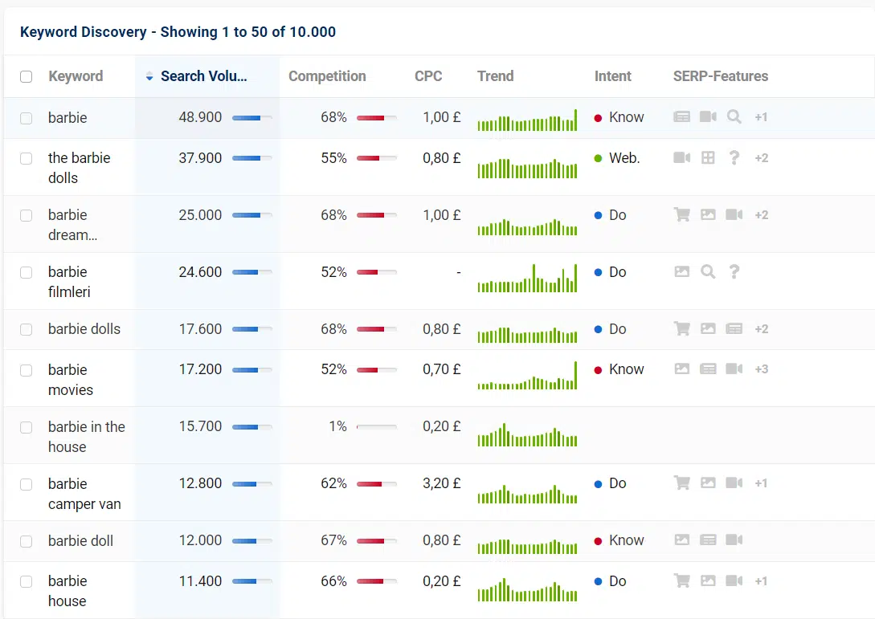Sort by the Search Volume column
Screen dimensions: 875x619
(x=203, y=76)
